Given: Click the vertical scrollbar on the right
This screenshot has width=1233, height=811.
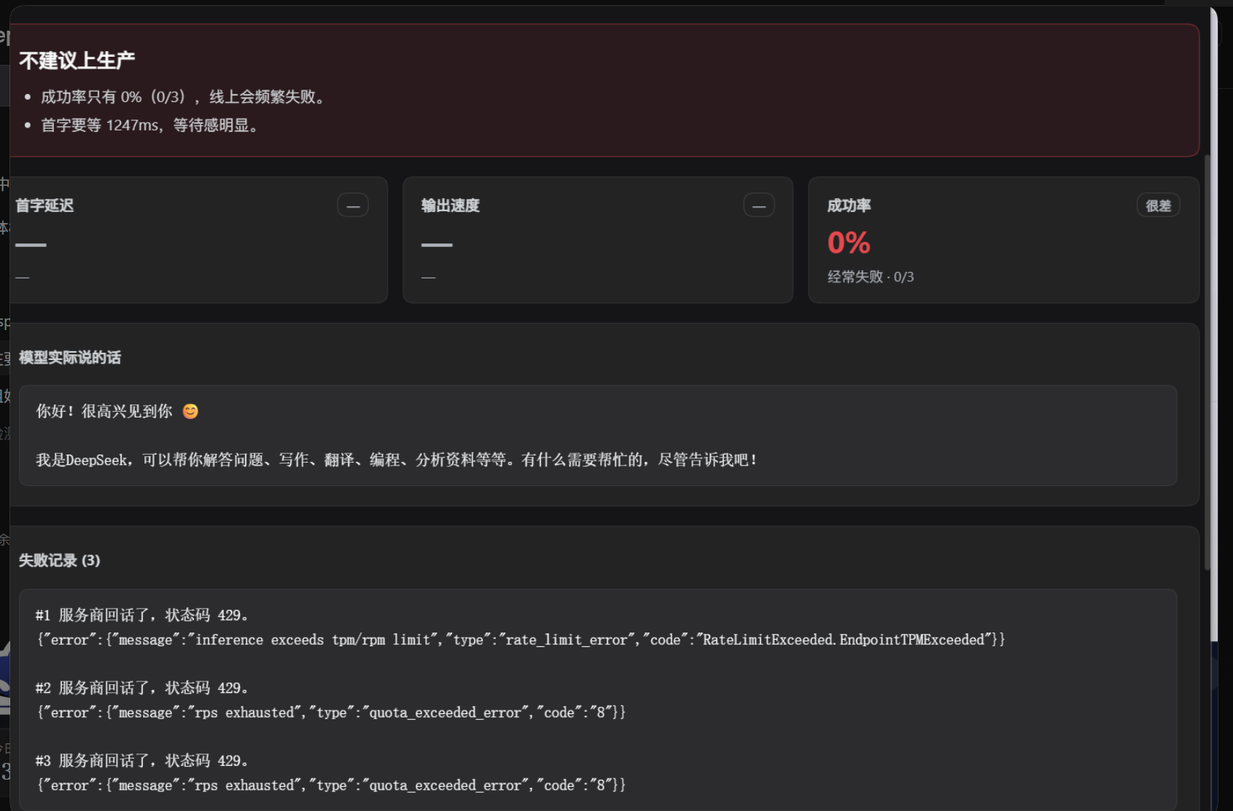Looking at the screenshot, I should (x=1207, y=362).
